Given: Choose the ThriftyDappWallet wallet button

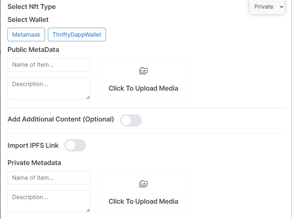Looking at the screenshot, I should tap(77, 34).
